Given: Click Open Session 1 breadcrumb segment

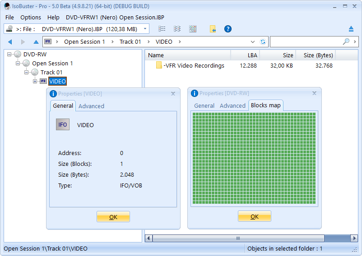Looking at the screenshot, I should click(84, 42).
